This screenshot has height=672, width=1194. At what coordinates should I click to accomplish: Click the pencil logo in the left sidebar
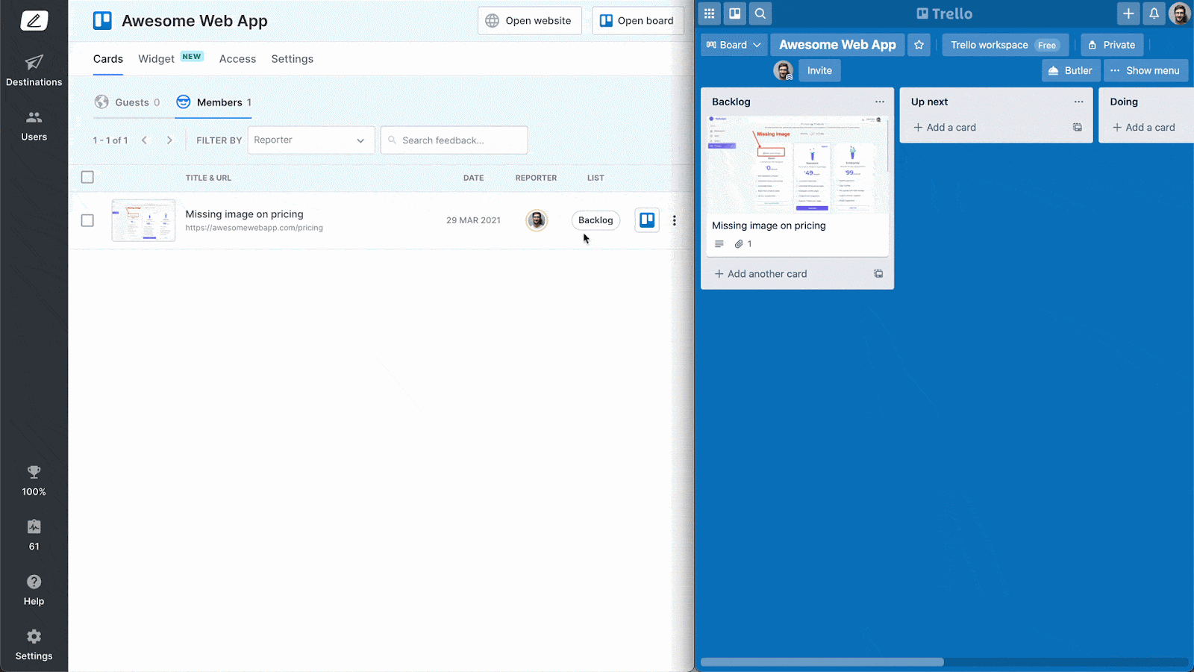(x=34, y=21)
